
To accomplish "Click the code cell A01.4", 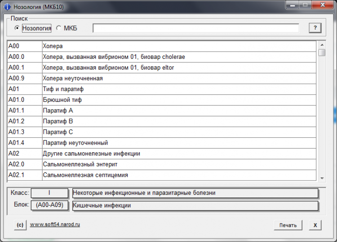I will (25, 143).
